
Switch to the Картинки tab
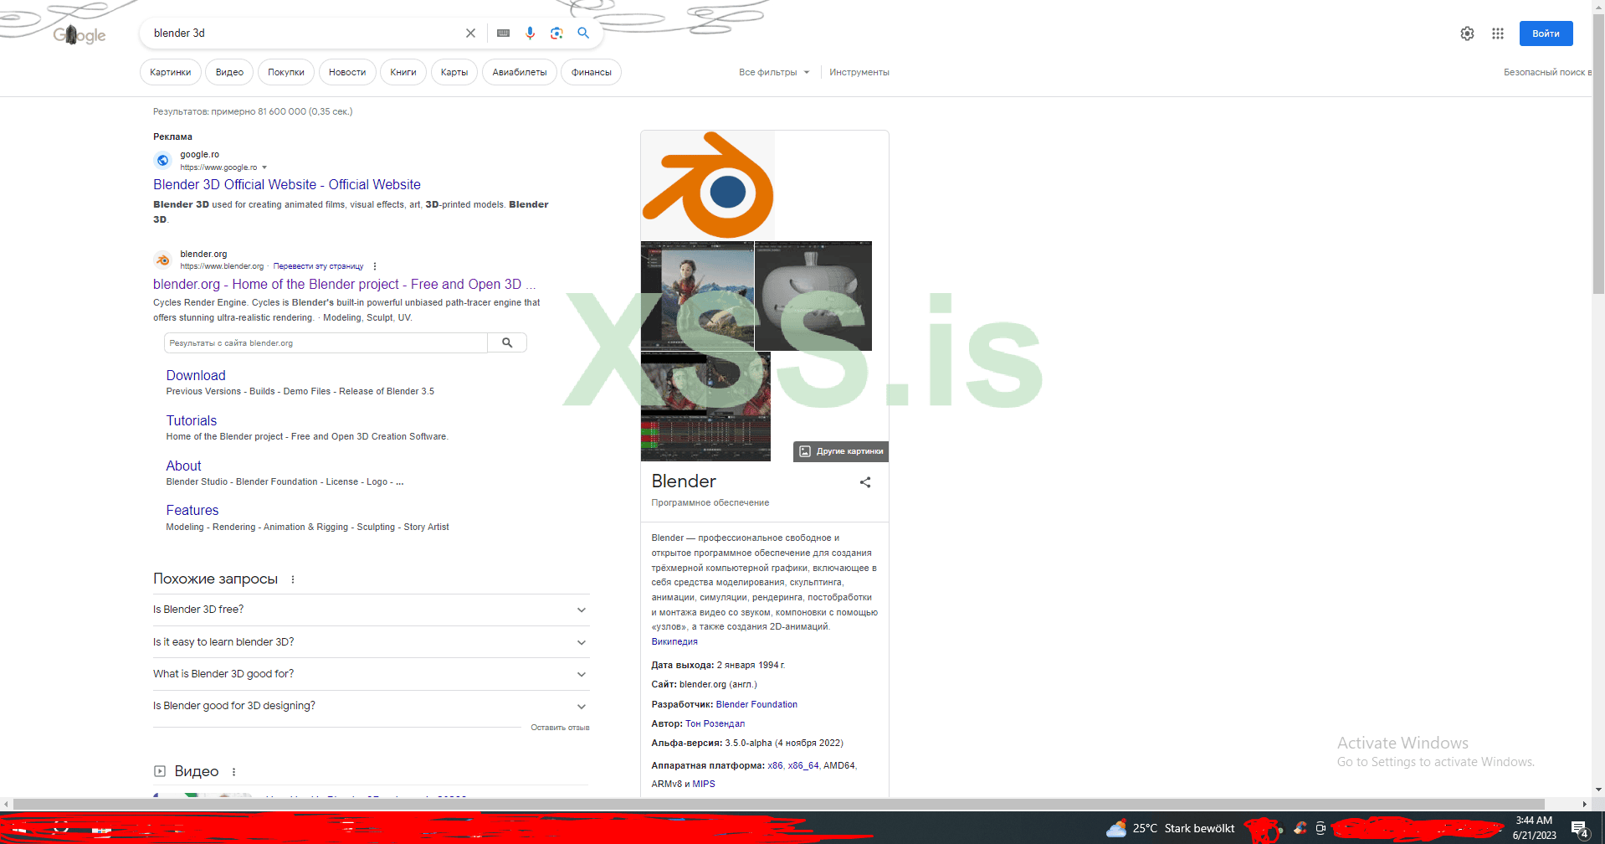pos(170,72)
